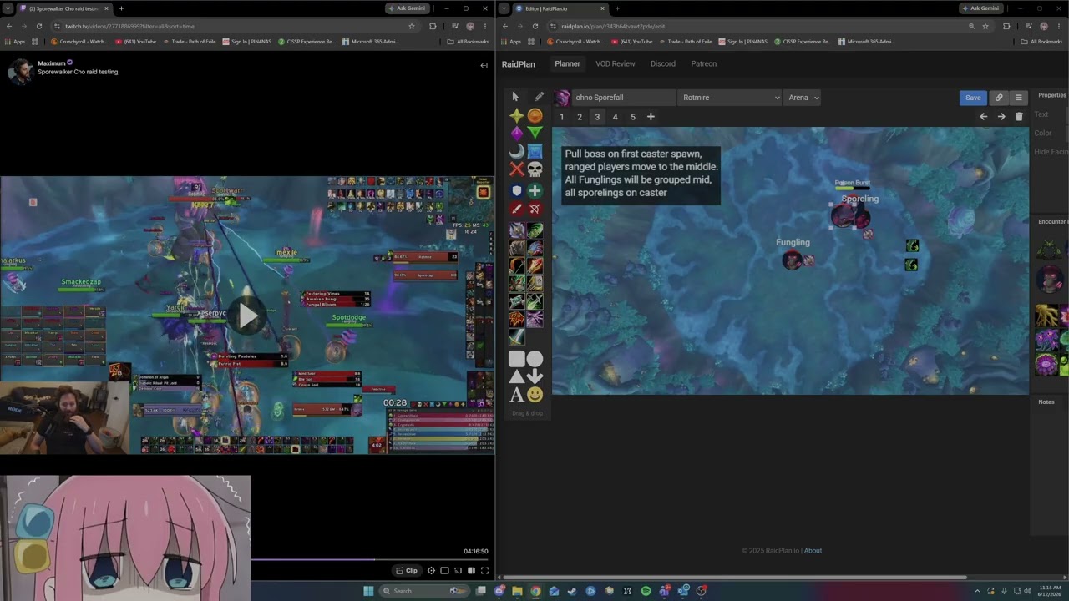Open File Explorer from the taskbar
The height and width of the screenshot is (601, 1069).
coord(517,591)
